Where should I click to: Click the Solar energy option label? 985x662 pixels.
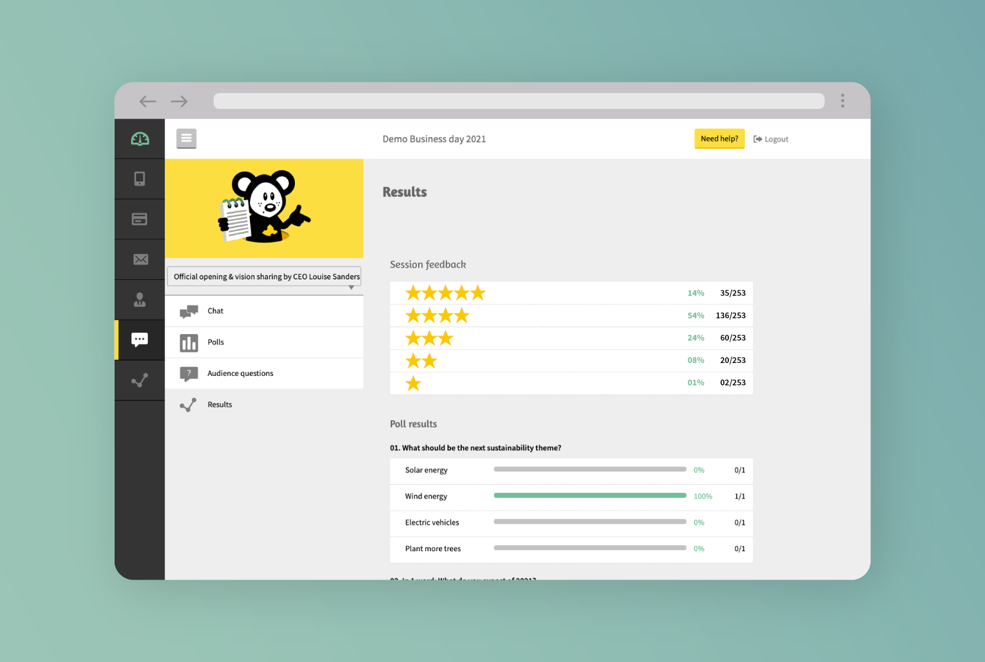(426, 470)
